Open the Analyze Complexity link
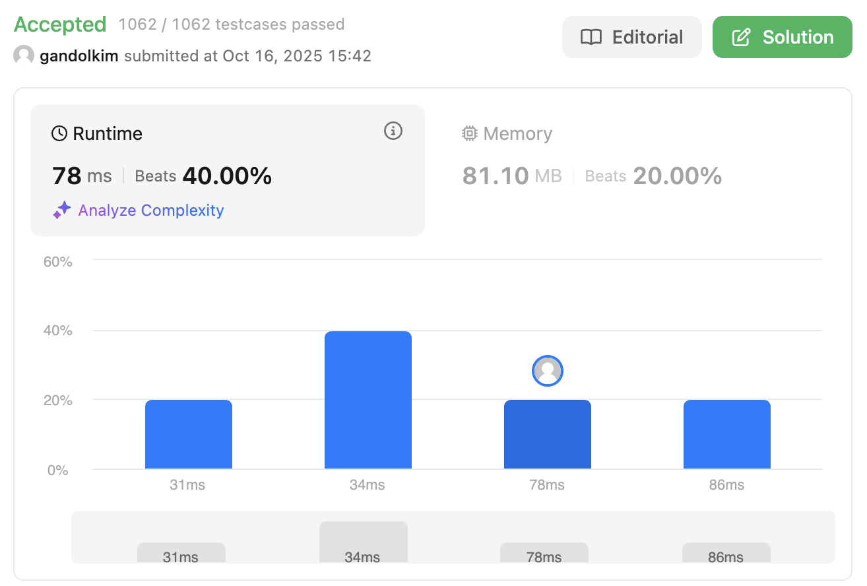The height and width of the screenshot is (586, 867). [x=151, y=211]
